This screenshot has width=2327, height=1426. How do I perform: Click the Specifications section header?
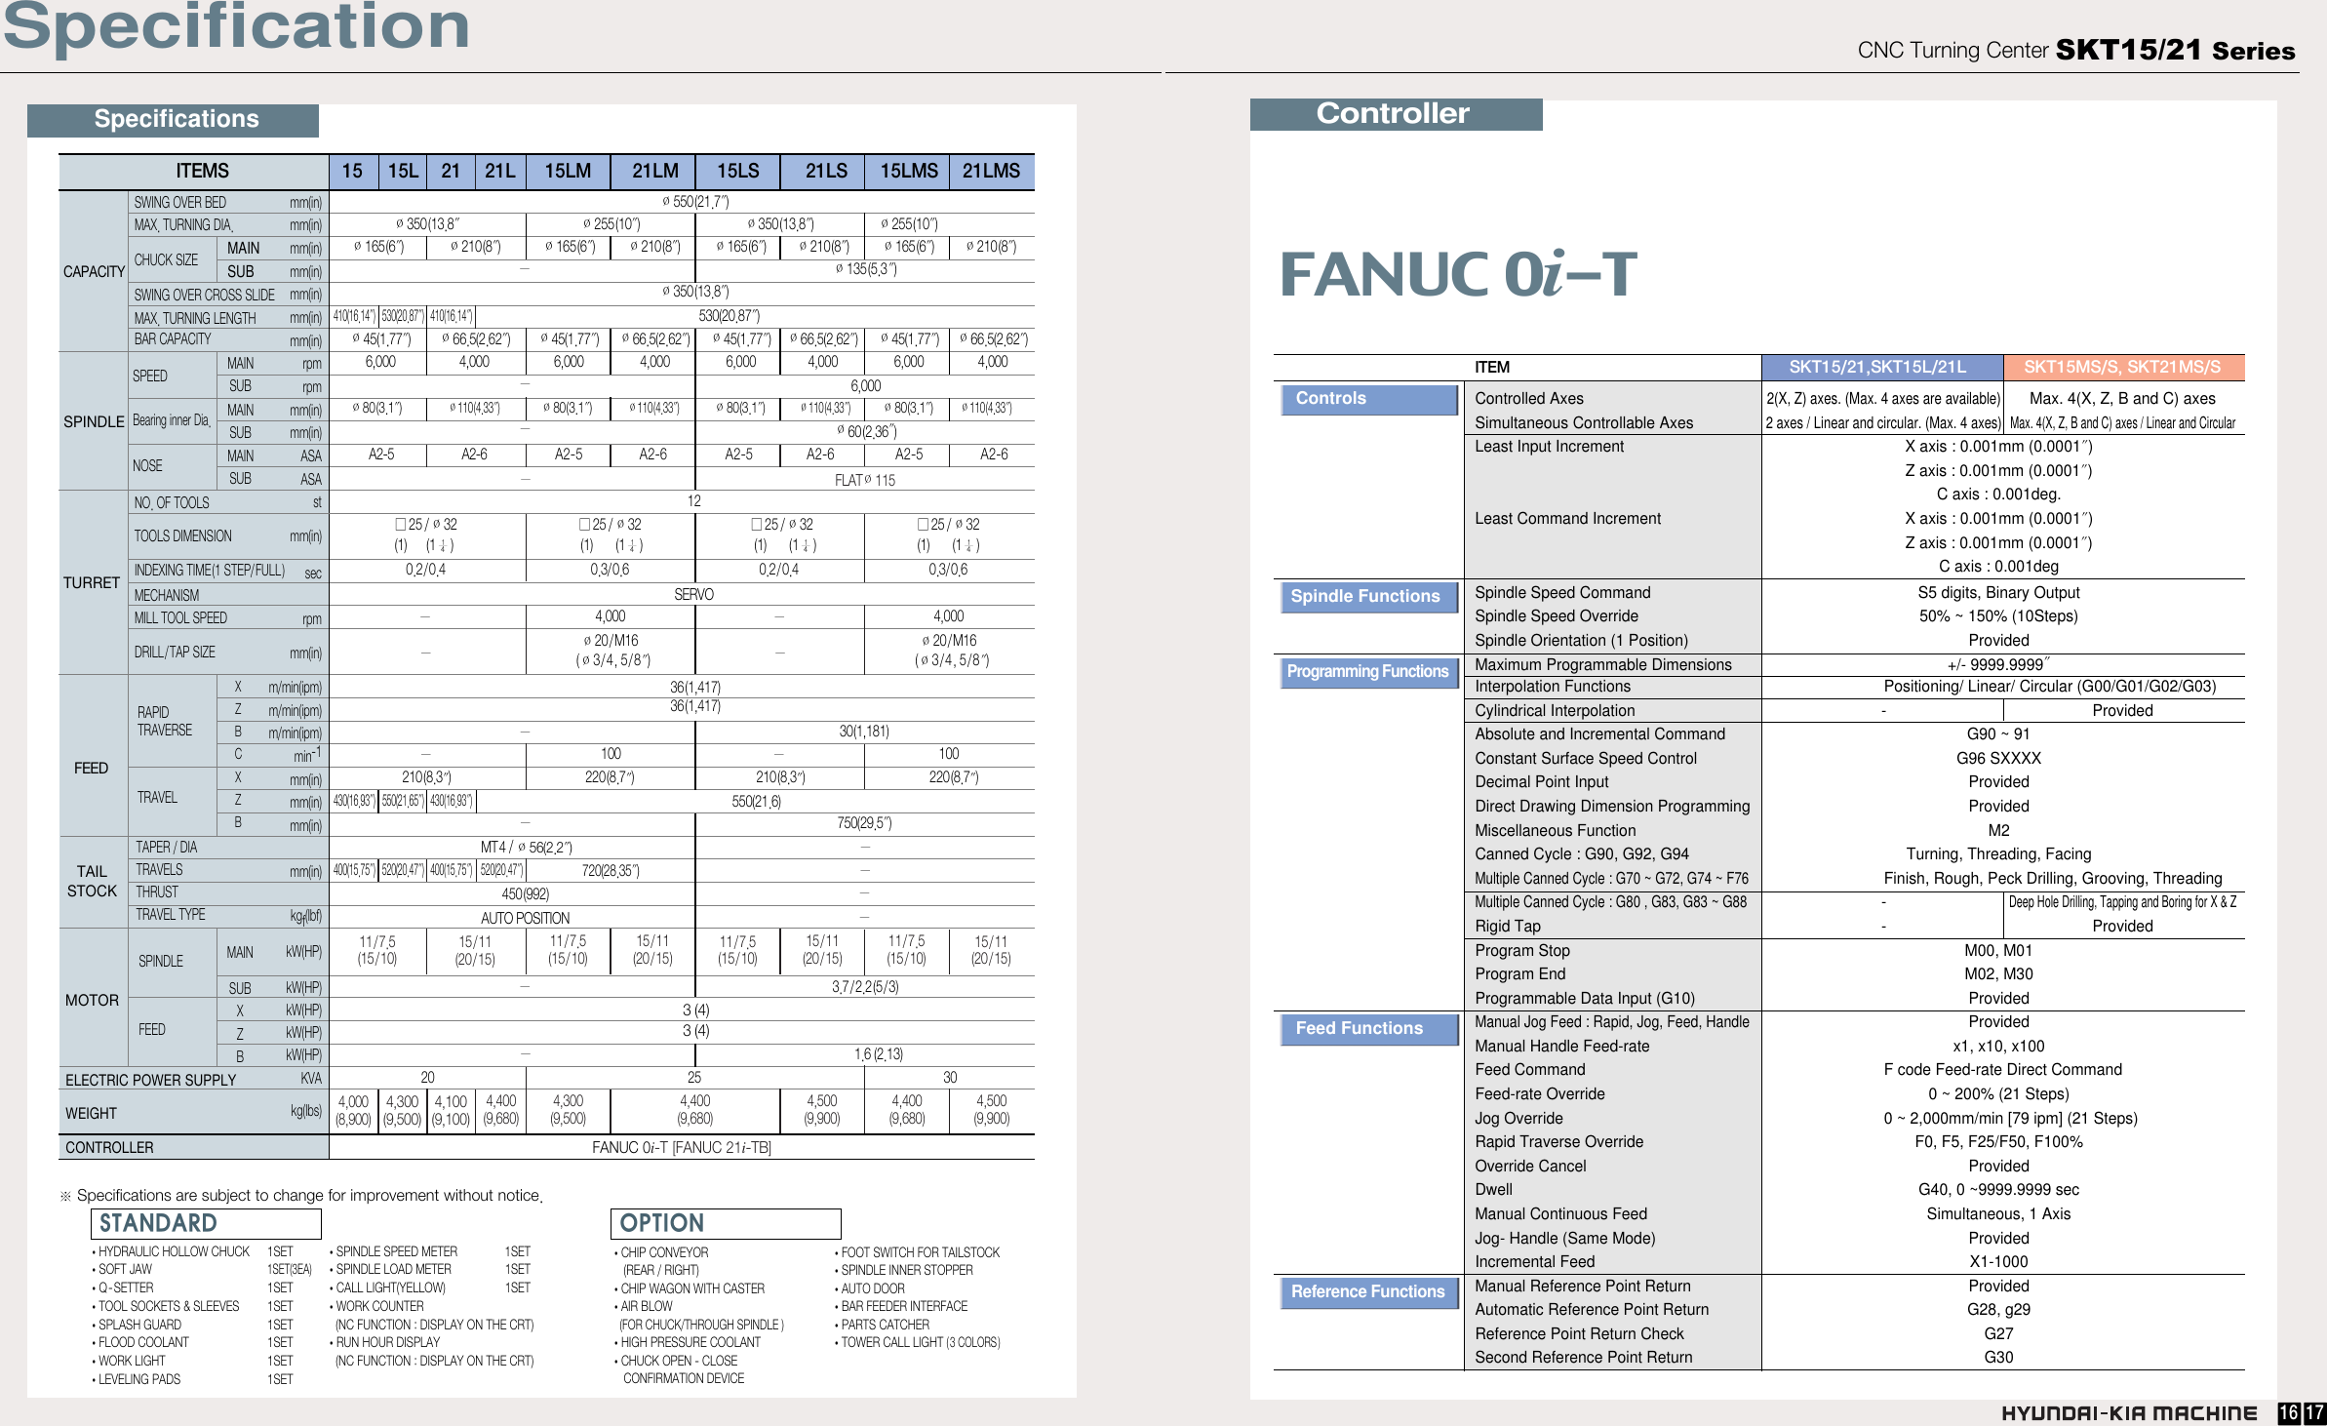tap(174, 120)
